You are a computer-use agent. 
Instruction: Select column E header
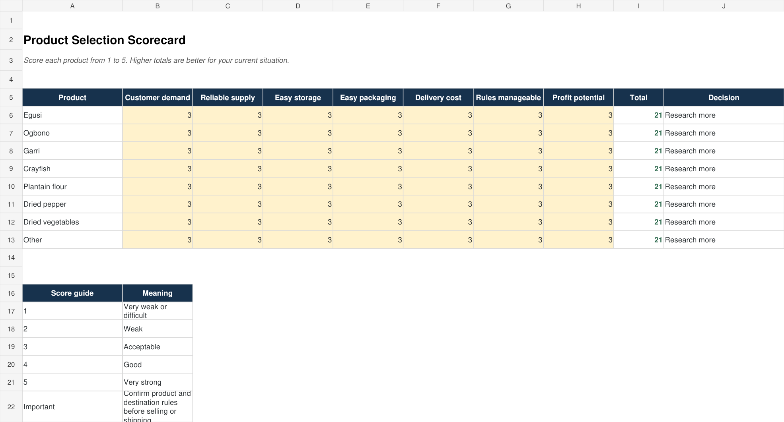coord(368,6)
